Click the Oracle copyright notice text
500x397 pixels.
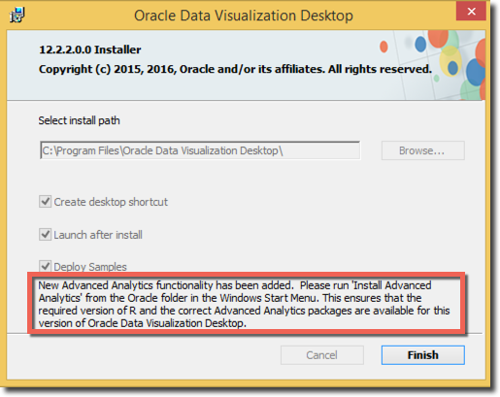tap(235, 69)
